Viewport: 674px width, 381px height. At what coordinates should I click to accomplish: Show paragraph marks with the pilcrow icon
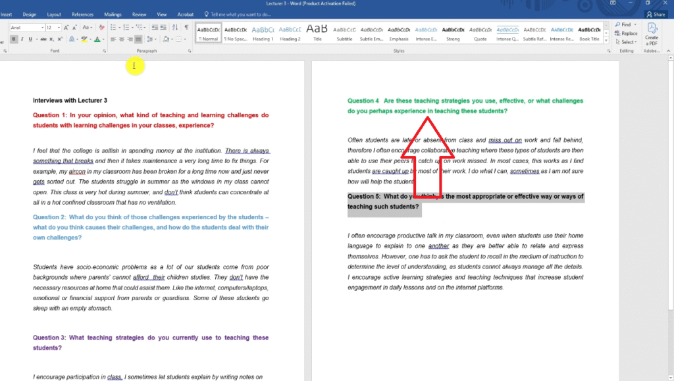(x=186, y=28)
